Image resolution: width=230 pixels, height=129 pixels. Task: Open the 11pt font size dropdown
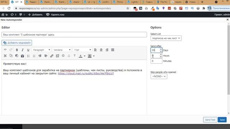pos(82,50)
